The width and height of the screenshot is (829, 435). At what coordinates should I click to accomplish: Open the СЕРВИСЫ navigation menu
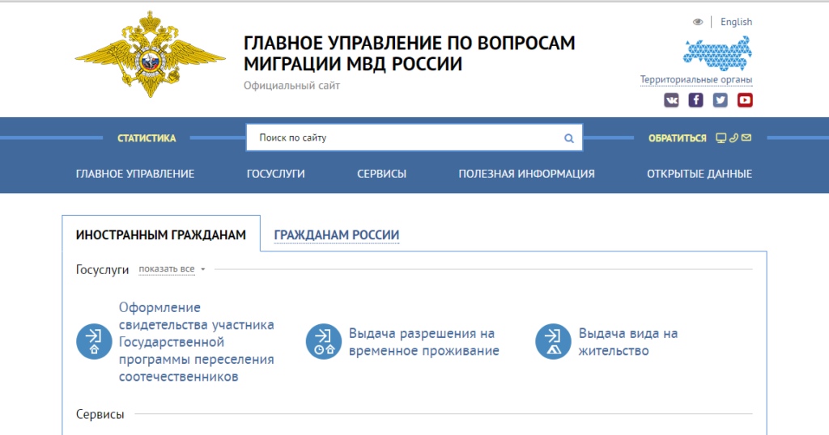coord(382,174)
